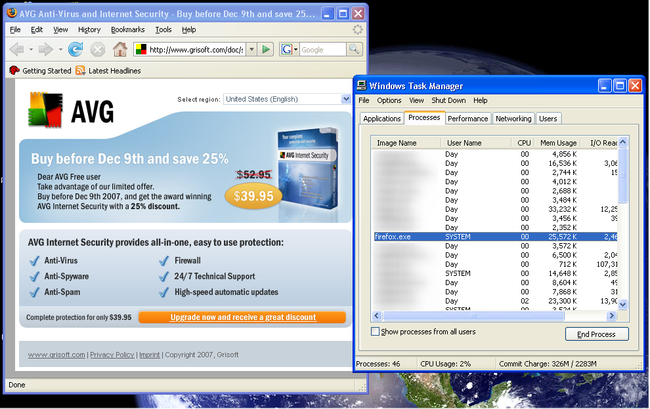Open the www.grisoft.com footer link
The height and width of the screenshot is (409, 650).
click(x=56, y=355)
